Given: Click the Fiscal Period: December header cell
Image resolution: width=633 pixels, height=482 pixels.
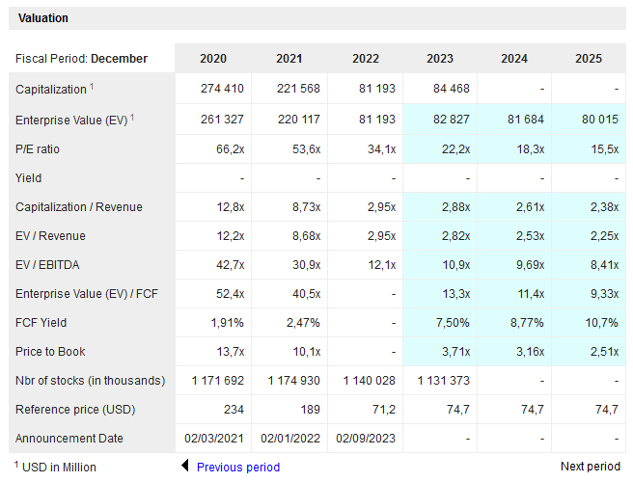Looking at the screenshot, I should coord(82,59).
